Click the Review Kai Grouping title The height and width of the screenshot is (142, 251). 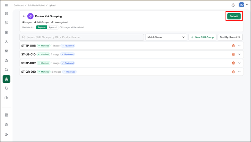(x=48, y=16)
